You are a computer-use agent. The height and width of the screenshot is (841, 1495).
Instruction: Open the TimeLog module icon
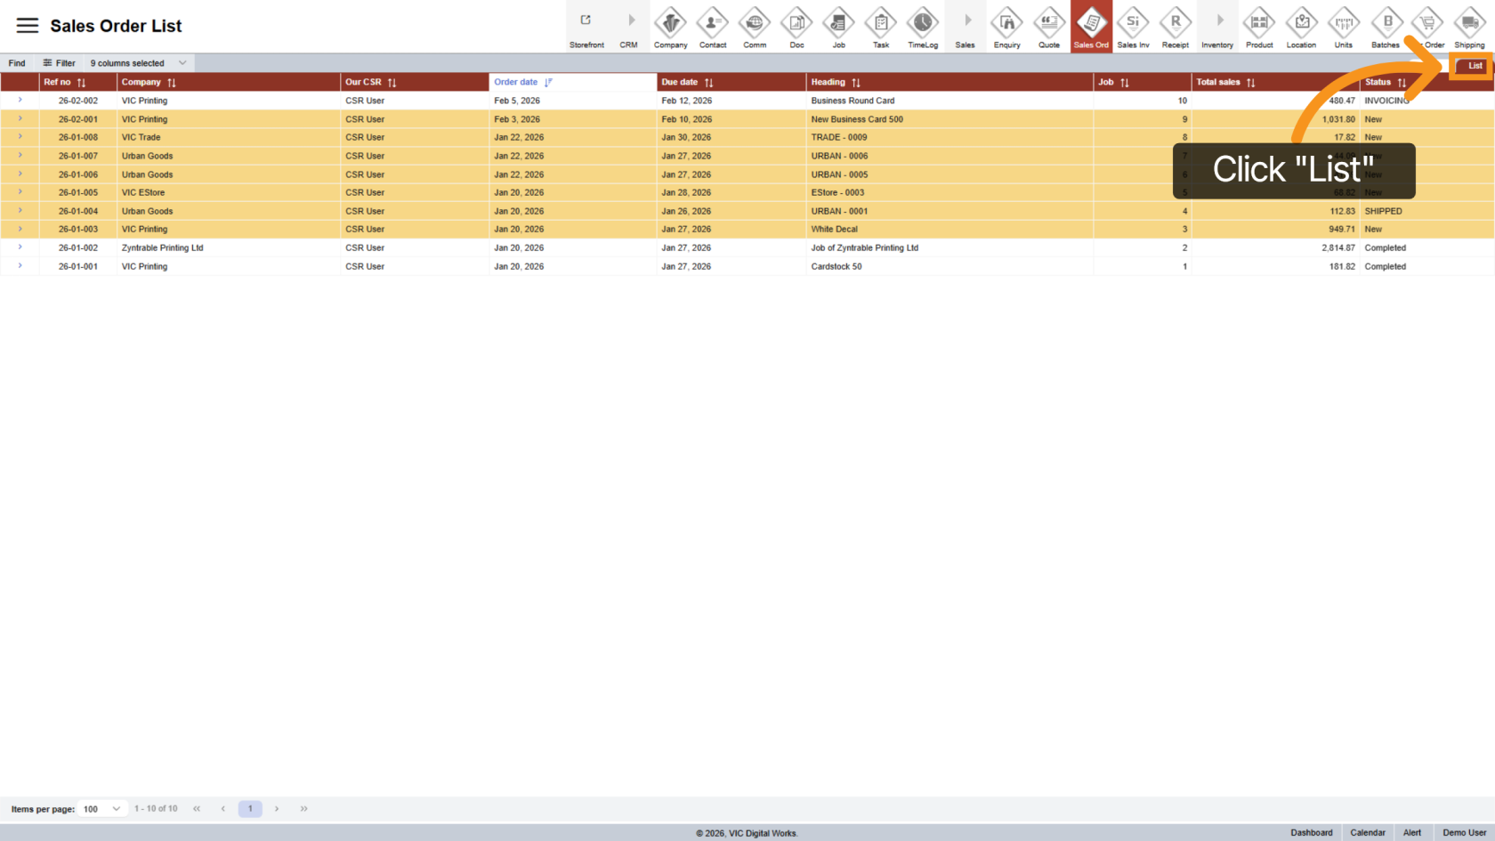coord(923,26)
